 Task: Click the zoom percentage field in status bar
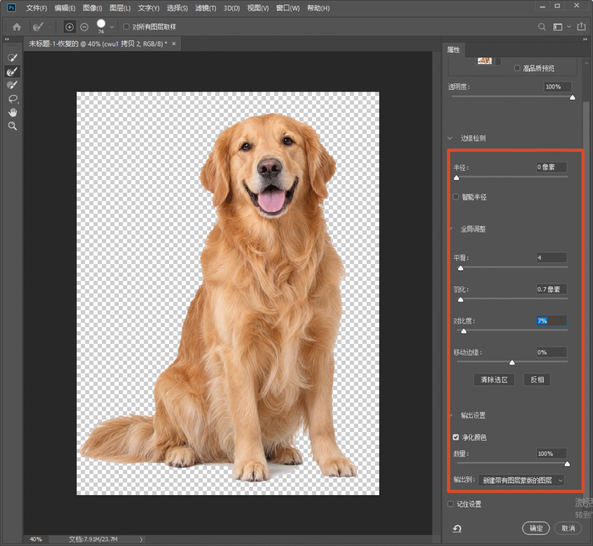pos(36,540)
